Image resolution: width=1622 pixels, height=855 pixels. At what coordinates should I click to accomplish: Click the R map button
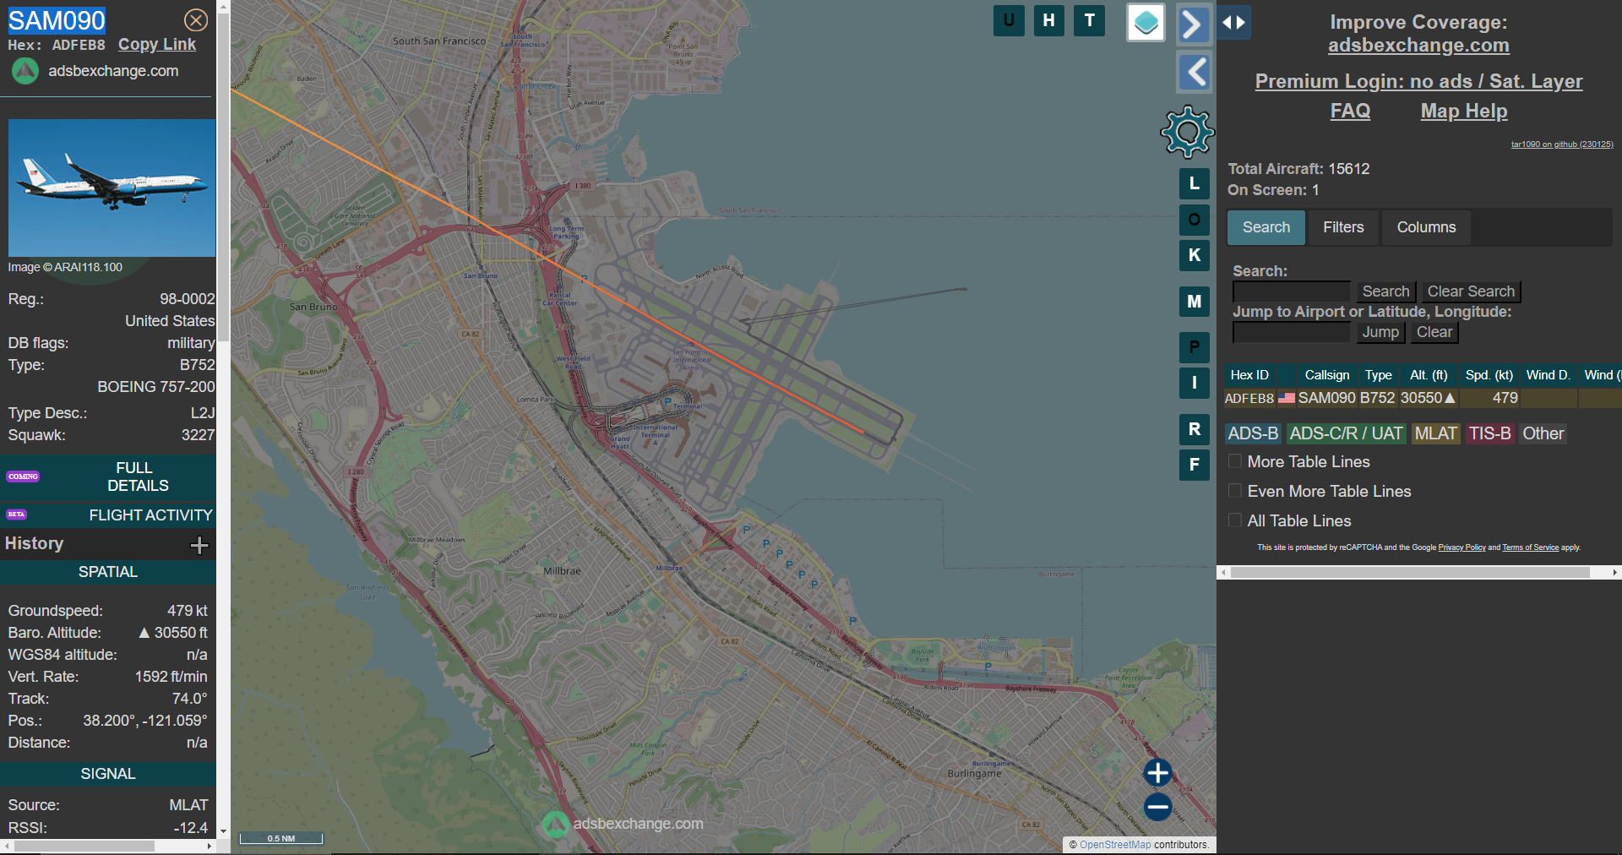tap(1195, 429)
